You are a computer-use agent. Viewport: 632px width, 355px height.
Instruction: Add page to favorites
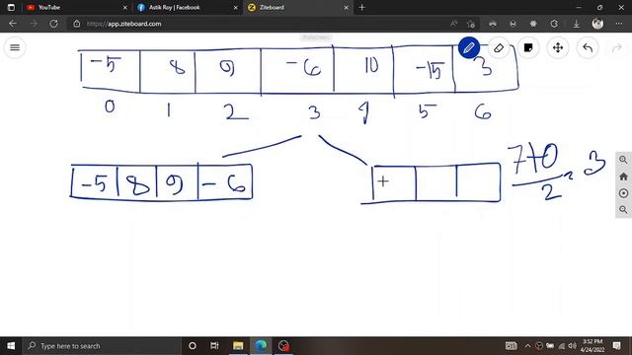tap(471, 24)
